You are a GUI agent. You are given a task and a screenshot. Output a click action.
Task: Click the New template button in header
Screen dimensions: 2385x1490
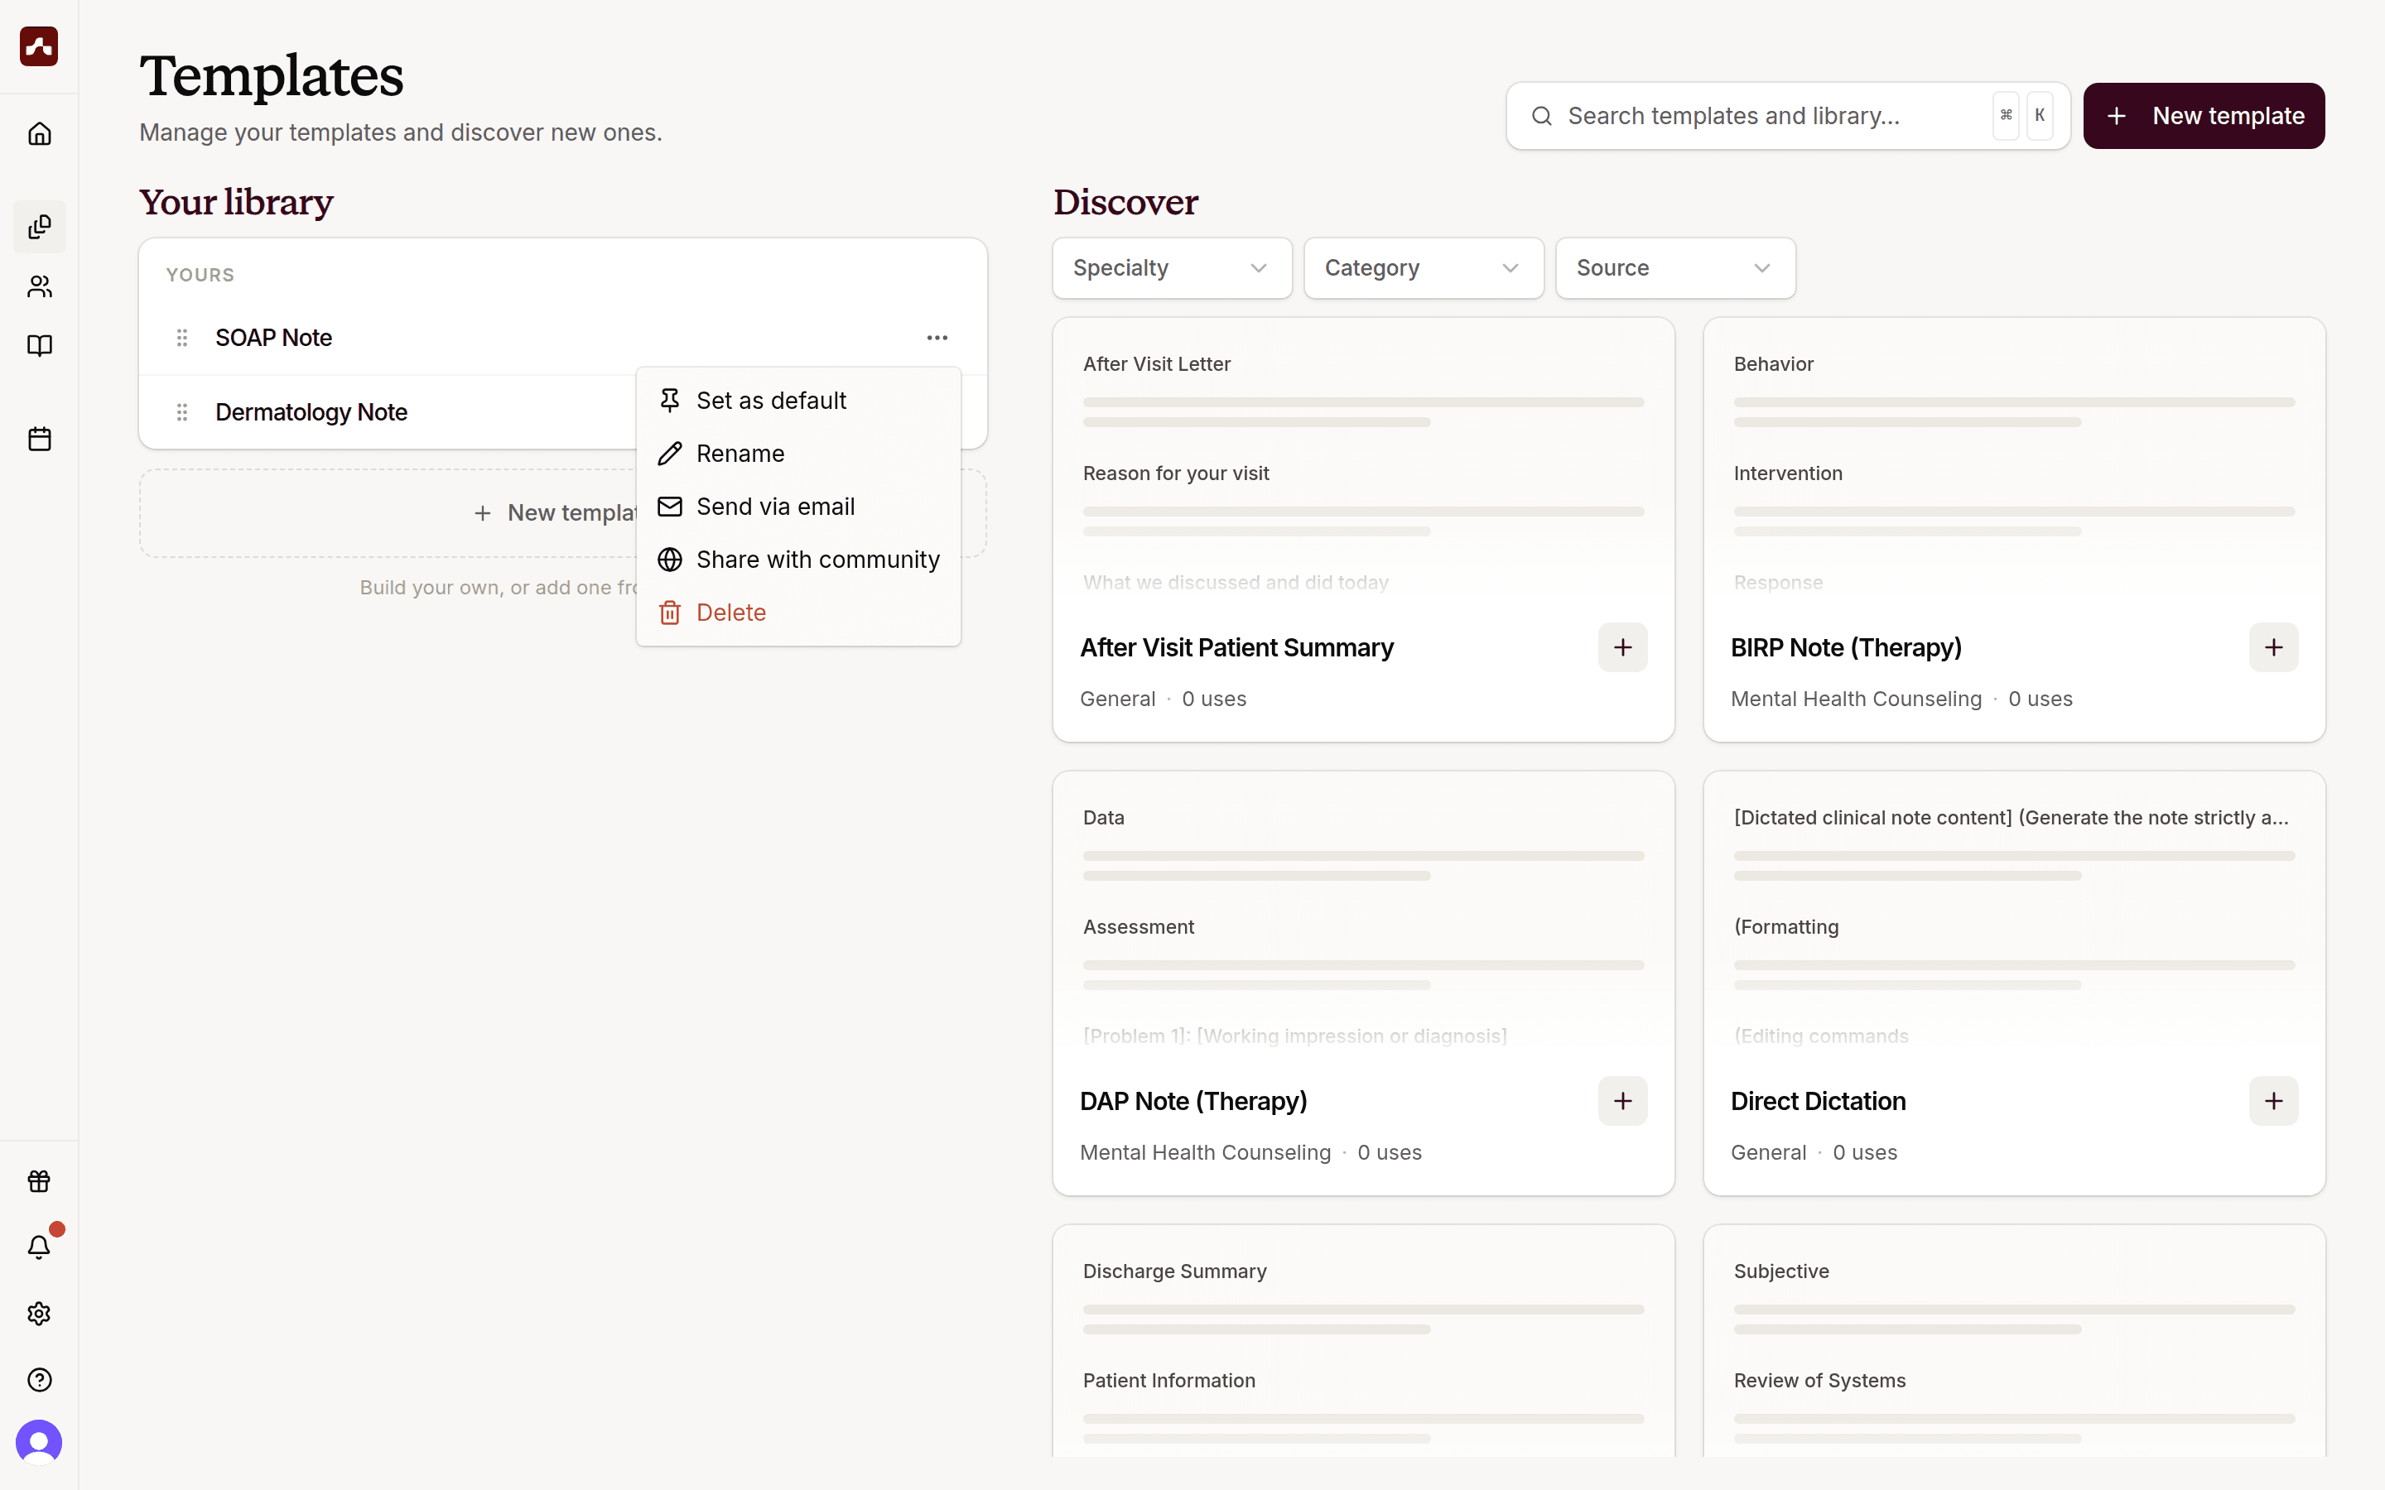tap(2204, 116)
